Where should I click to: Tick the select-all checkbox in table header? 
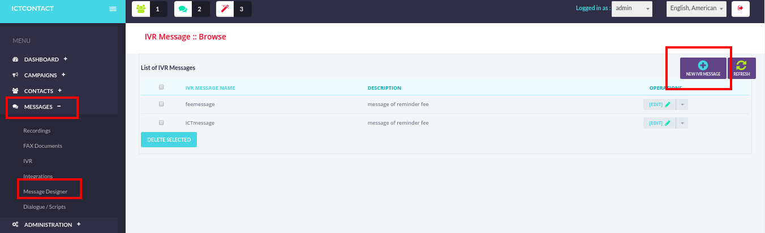(x=161, y=87)
